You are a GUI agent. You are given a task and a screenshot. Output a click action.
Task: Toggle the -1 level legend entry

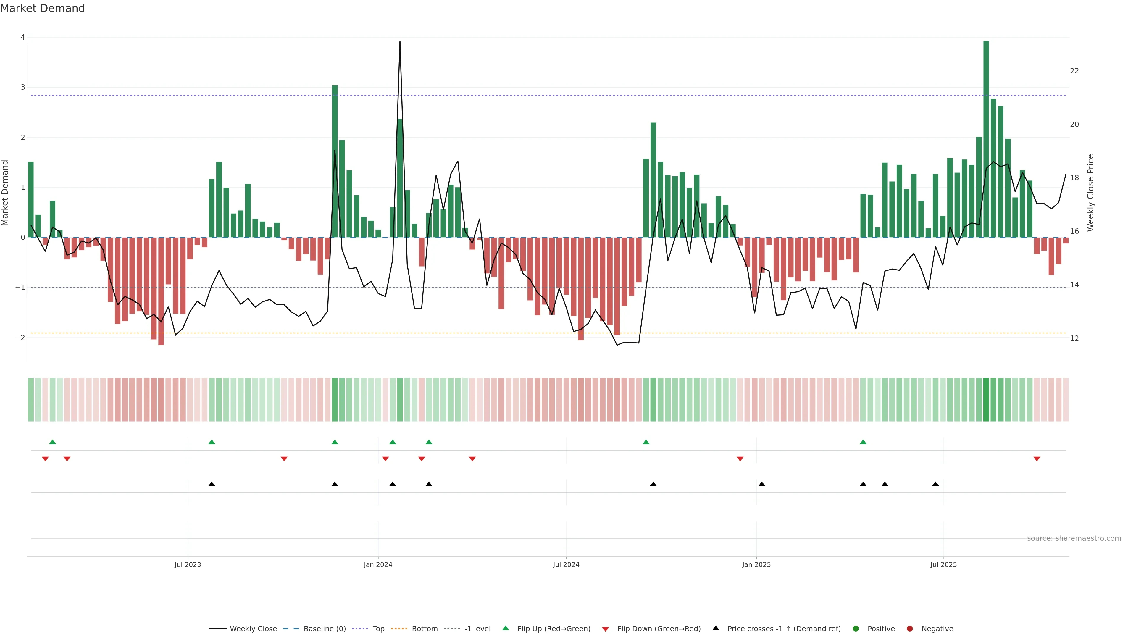477,628
